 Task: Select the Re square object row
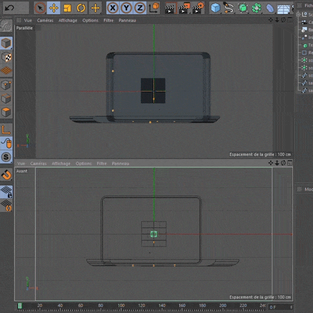pos(307,53)
